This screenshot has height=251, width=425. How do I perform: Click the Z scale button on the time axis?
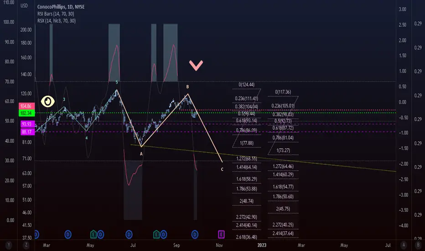(26, 245)
